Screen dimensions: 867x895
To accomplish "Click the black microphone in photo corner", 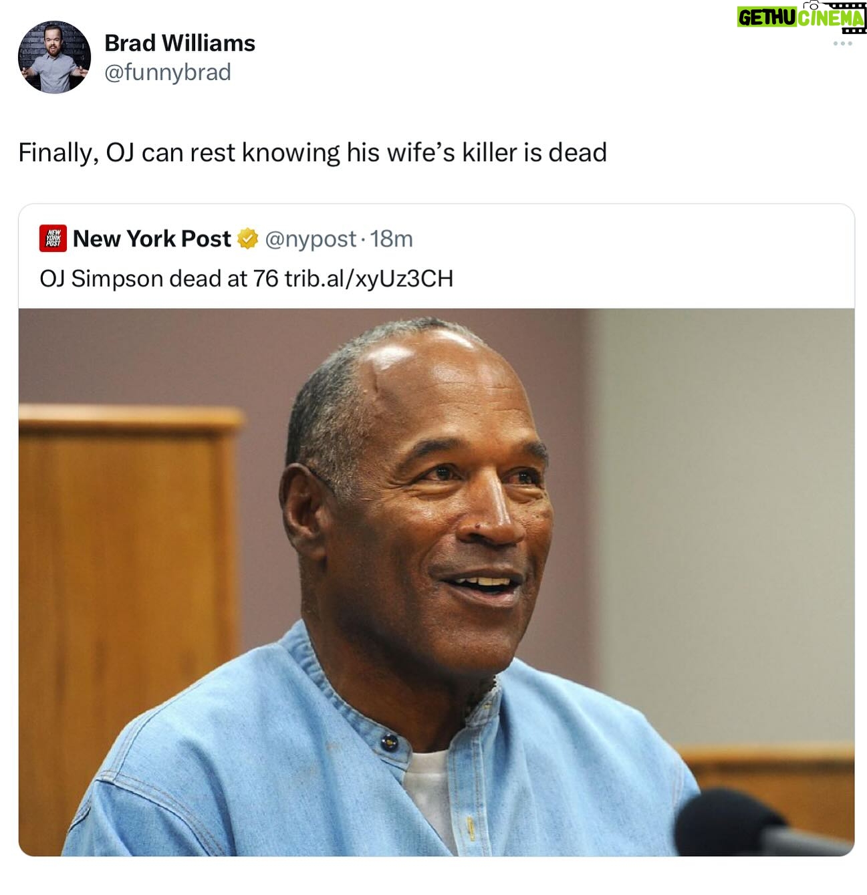I will tap(763, 823).
